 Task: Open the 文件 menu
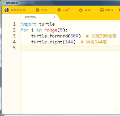44,10
